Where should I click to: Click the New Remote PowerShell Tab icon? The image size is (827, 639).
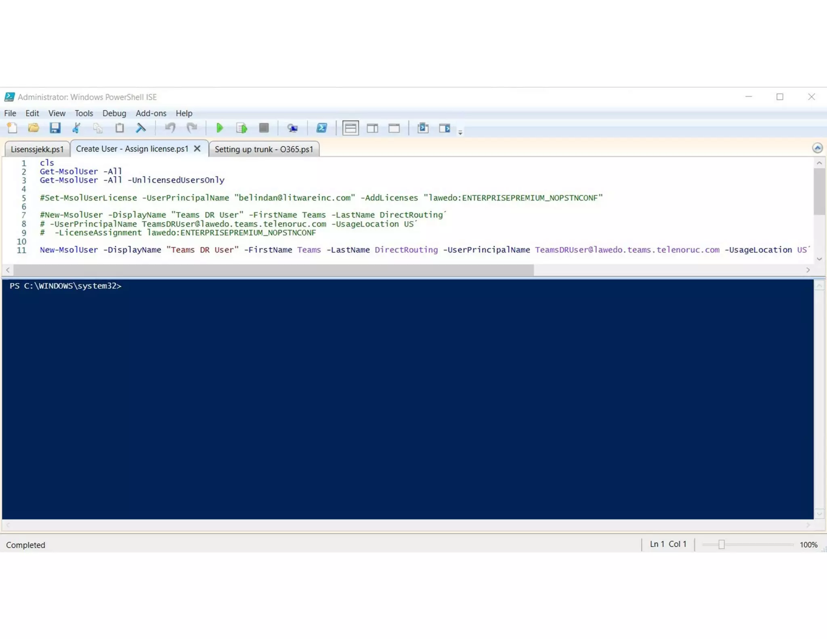292,128
